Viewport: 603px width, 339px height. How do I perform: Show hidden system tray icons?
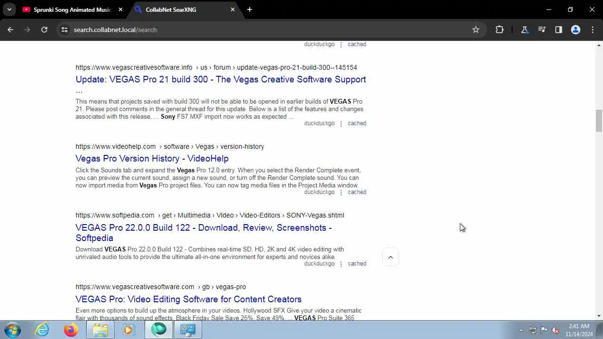coord(521,330)
